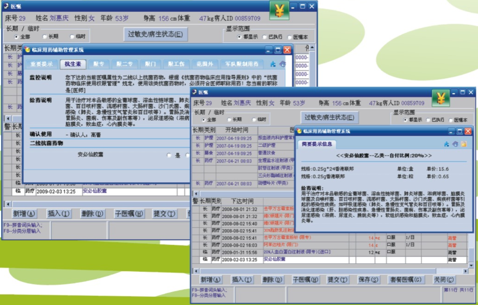Select 阿苯达唑片 (限门) order row
The width and height of the screenshot is (478, 305).
point(330,245)
